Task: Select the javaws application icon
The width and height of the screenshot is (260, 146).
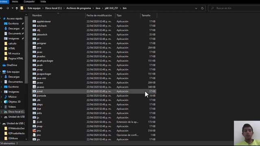Action: [34, 87]
